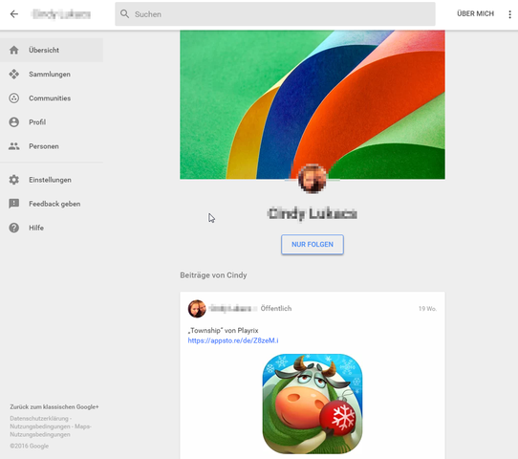Image resolution: width=518 pixels, height=459 pixels.
Task: Click the NUR FOLGEN button
Action: pyautogui.click(x=313, y=245)
